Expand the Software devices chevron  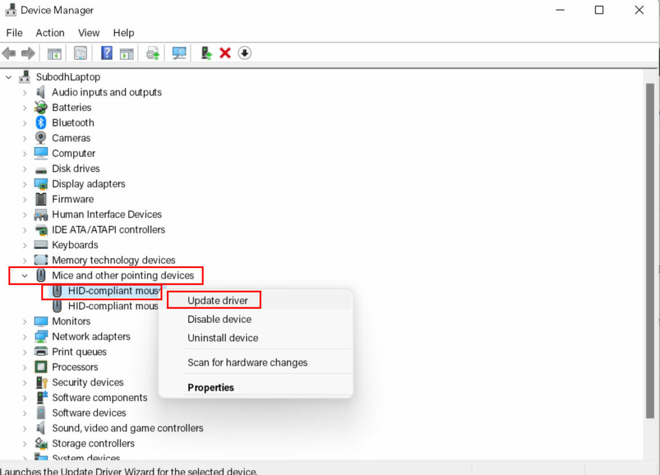[24, 413]
